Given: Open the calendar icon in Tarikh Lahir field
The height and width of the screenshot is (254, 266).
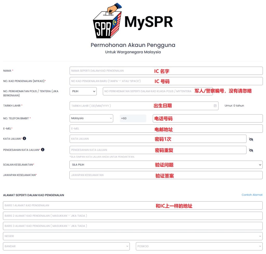Looking at the screenshot, I should pyautogui.click(x=215, y=106).
